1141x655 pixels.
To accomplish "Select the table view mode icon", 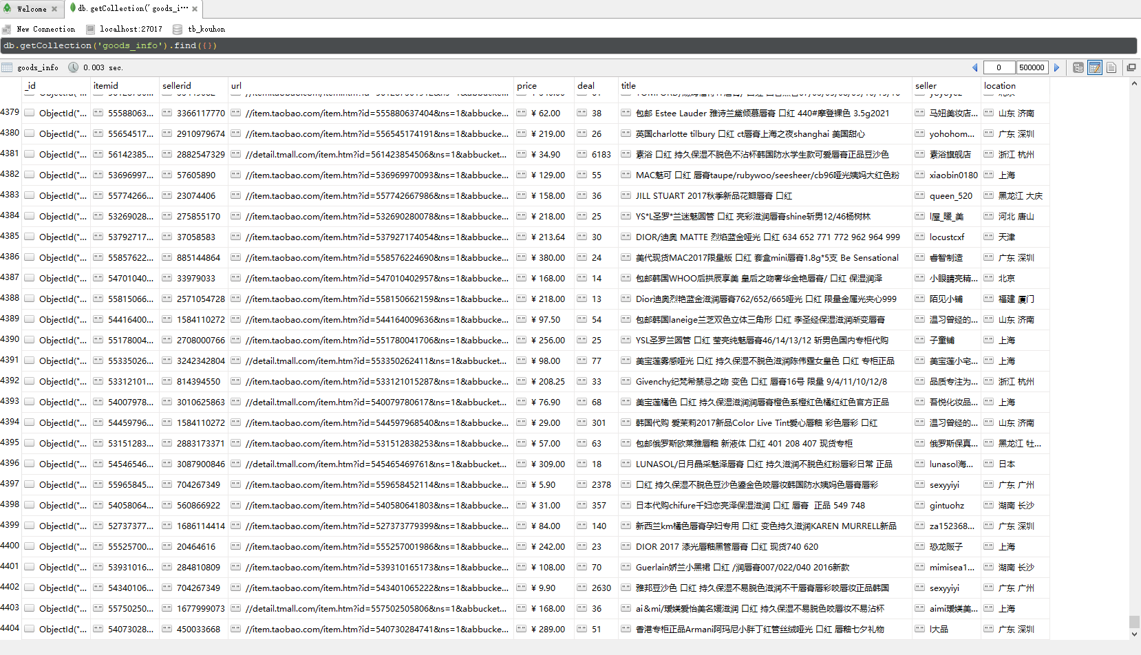I will [x=1095, y=67].
